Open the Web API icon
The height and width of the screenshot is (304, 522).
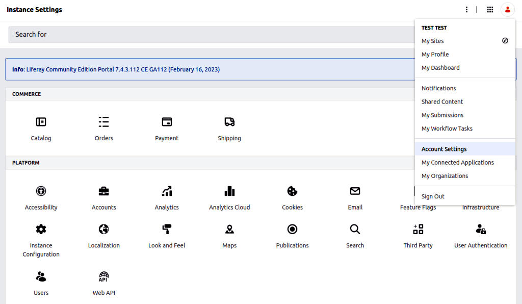104,276
